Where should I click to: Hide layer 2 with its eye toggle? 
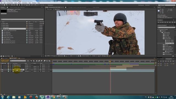[x=1, y=67]
